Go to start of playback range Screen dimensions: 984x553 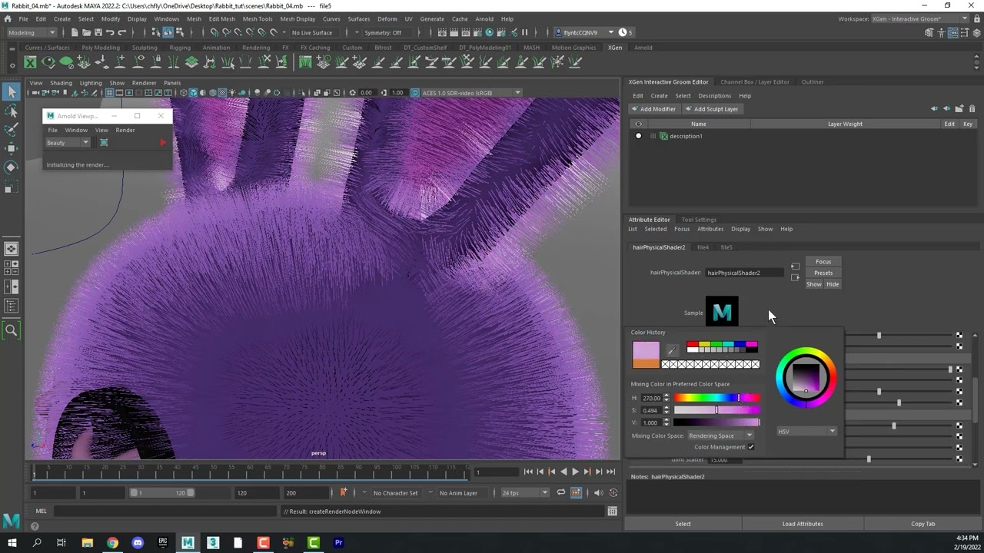pos(528,472)
